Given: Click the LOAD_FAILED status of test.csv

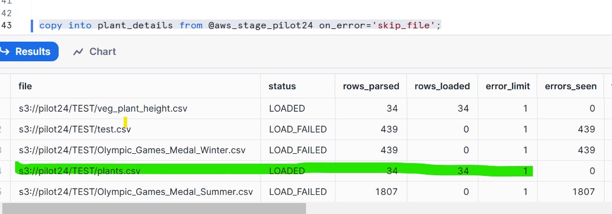Looking at the screenshot, I should (x=298, y=129).
